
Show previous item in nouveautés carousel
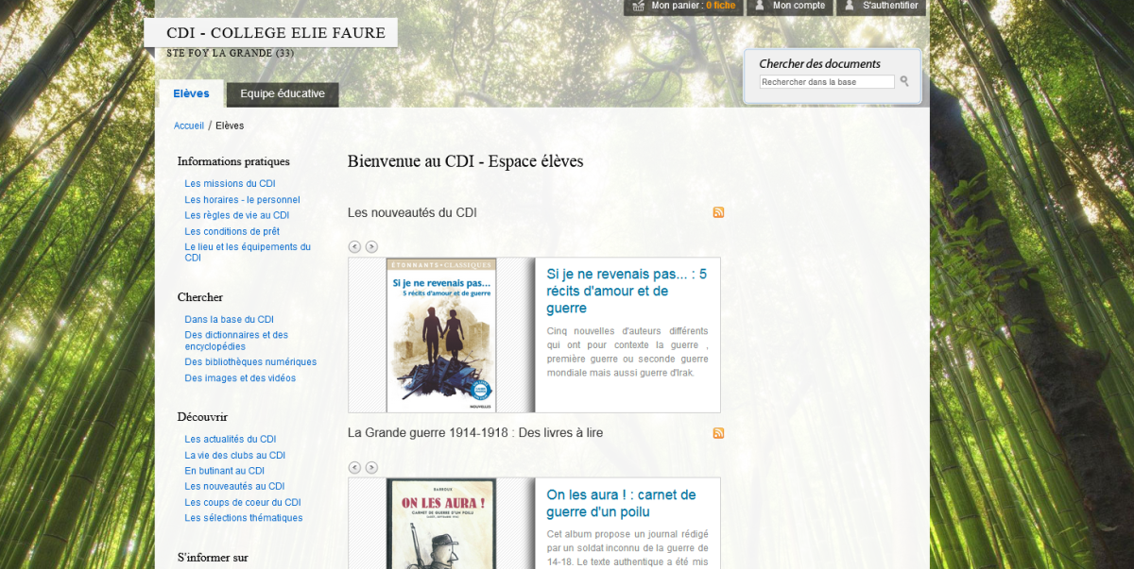[x=354, y=247]
